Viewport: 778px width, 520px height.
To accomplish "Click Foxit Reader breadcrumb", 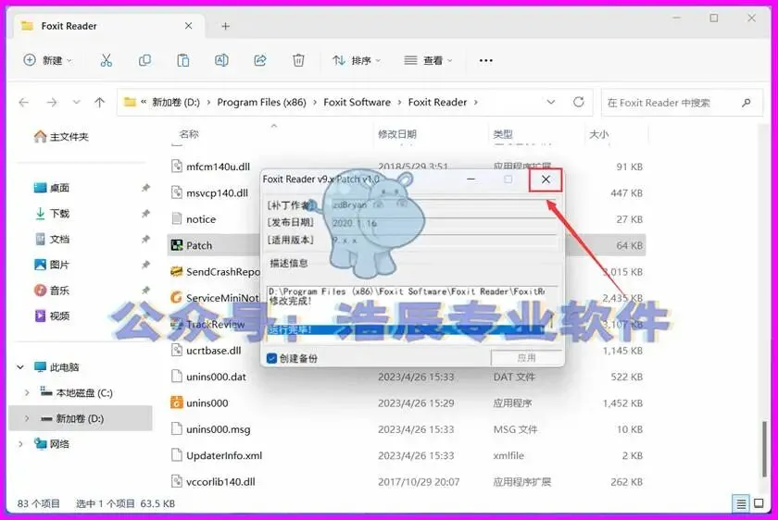I will point(437,103).
